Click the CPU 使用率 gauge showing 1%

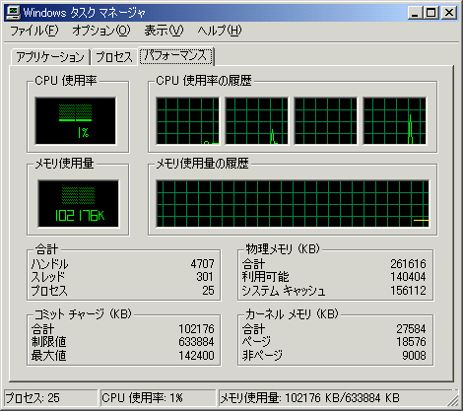76,120
